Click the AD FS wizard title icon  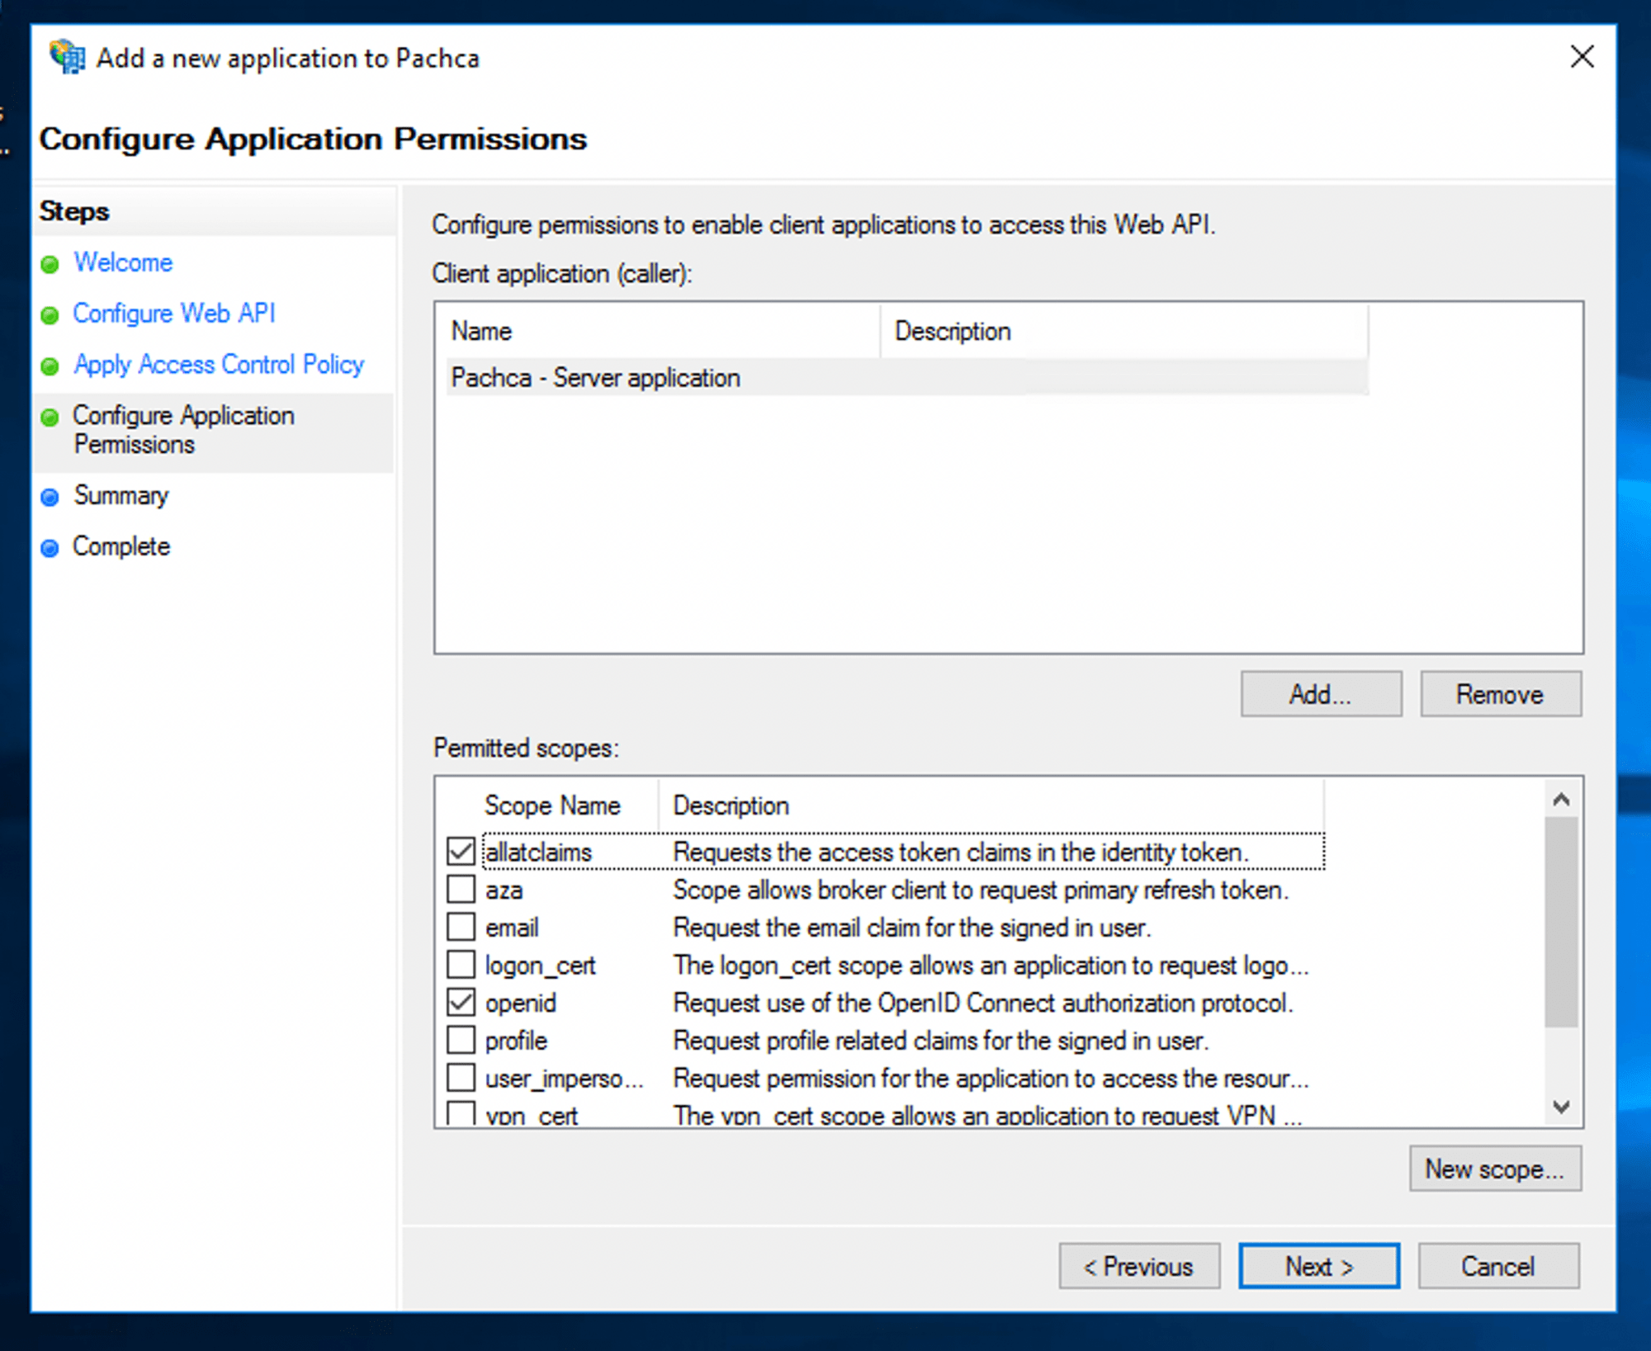point(67,57)
